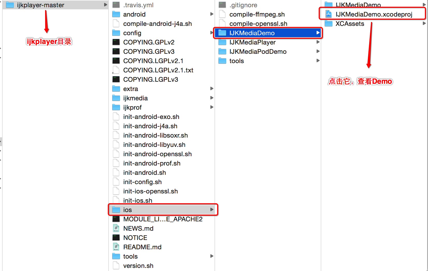Expand the IJKMediaPodDemo folder arrow

coord(318,51)
